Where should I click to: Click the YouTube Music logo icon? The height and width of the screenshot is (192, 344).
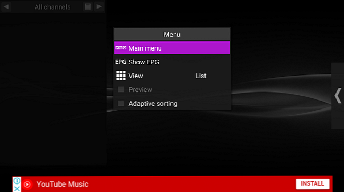(x=27, y=185)
